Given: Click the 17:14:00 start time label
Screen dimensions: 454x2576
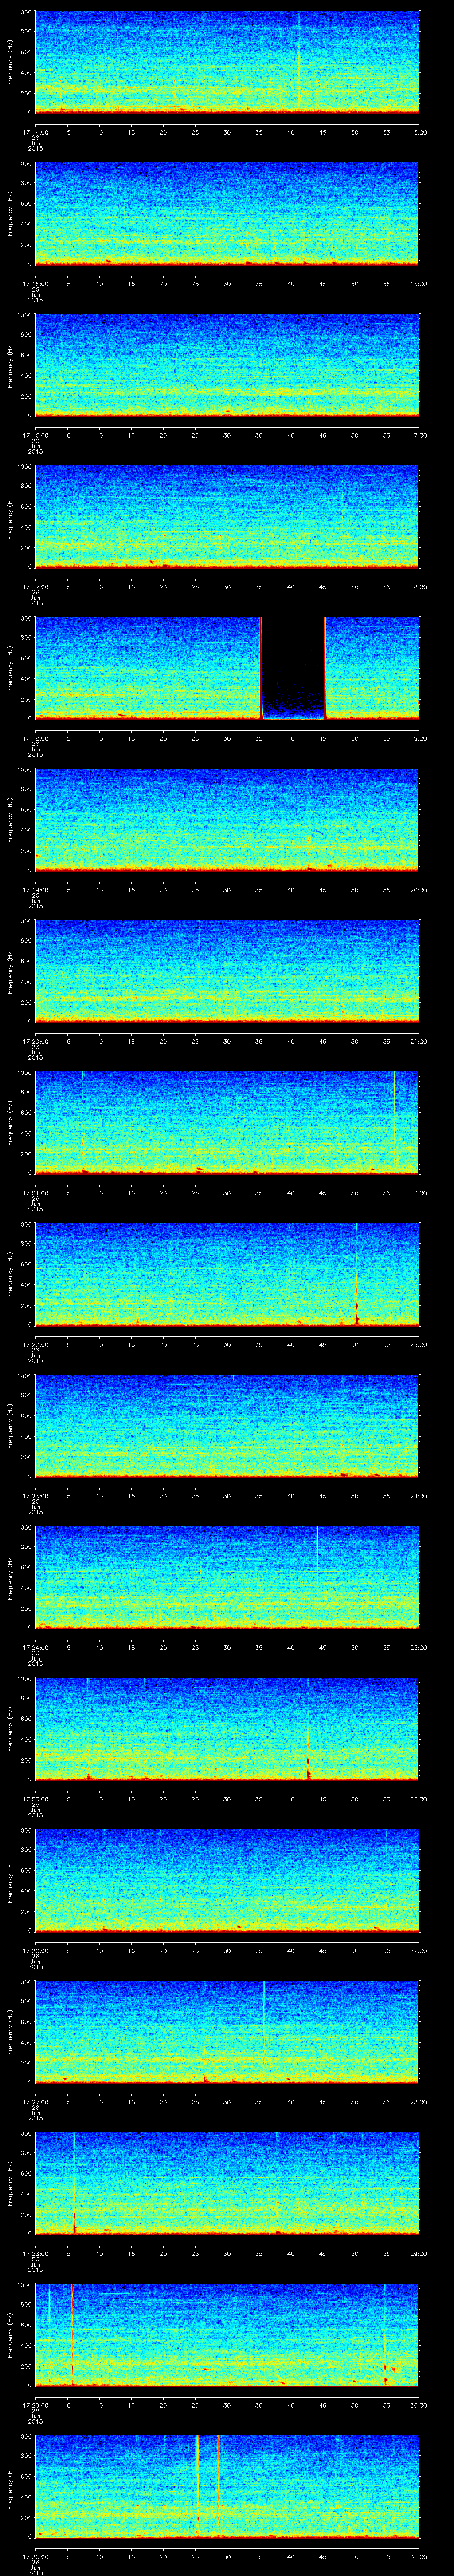Looking at the screenshot, I should pos(35,132).
